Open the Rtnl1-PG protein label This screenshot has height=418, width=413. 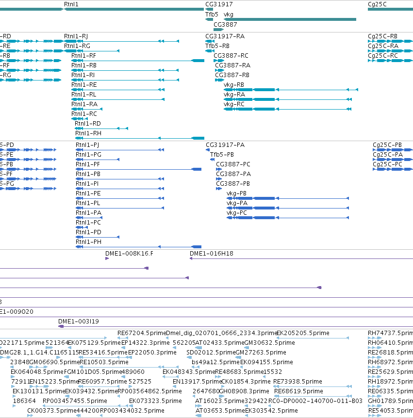(x=89, y=155)
